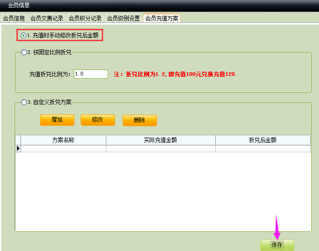
Task: Click the first row cell under 方案名称
Action: coord(63,149)
